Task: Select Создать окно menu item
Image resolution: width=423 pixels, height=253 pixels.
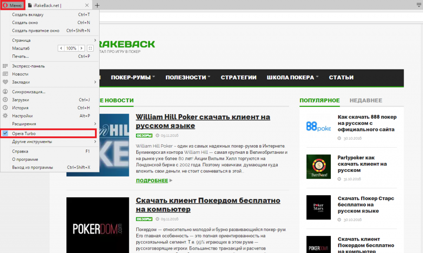Action: pos(50,23)
